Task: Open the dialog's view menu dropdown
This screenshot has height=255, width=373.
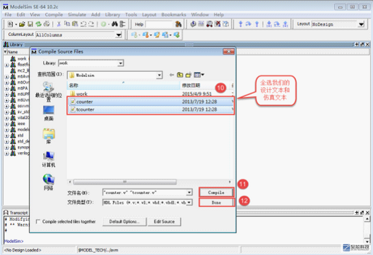Action: pos(203,75)
